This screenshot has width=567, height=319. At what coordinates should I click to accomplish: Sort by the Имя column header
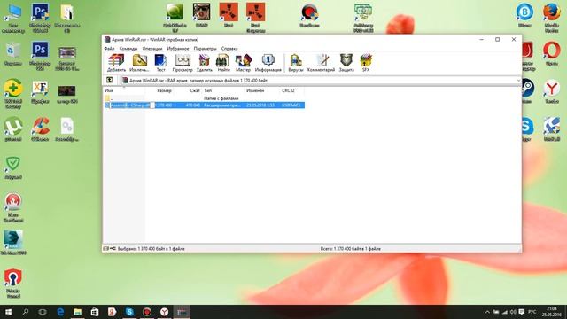pyautogui.click(x=124, y=90)
